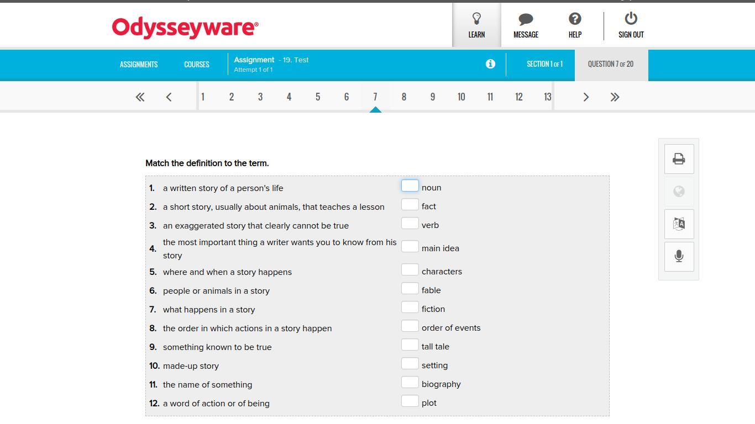Click definition 'the name of something'

207,385
